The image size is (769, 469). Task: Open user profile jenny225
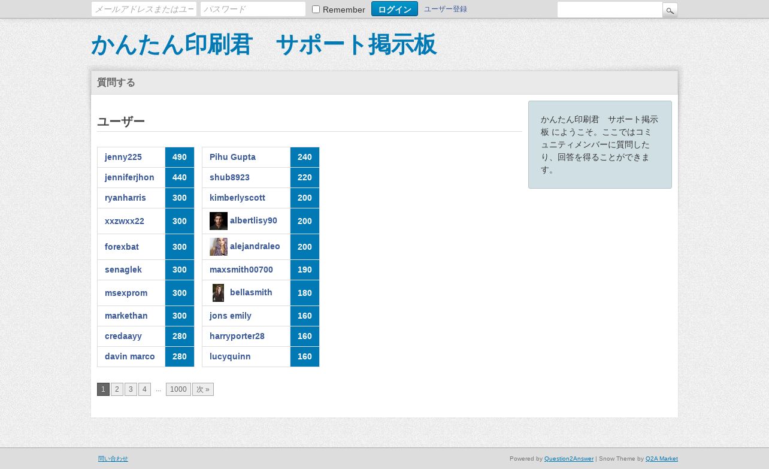pos(123,157)
